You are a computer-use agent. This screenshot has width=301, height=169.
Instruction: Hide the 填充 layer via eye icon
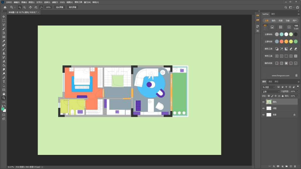263,102
